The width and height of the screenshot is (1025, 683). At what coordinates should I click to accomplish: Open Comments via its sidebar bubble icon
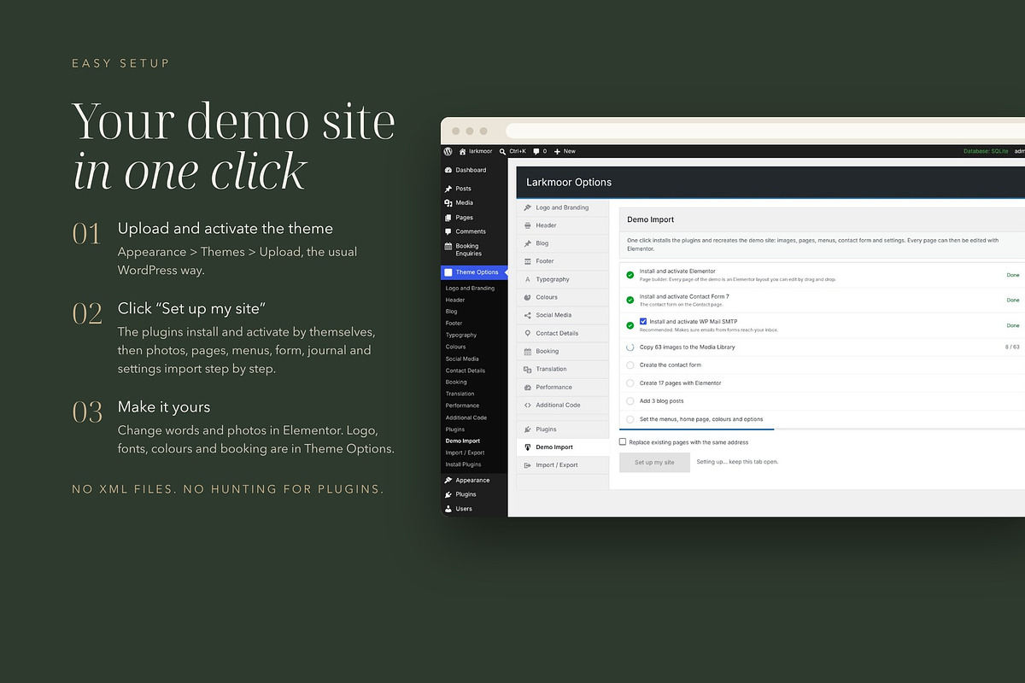point(448,231)
